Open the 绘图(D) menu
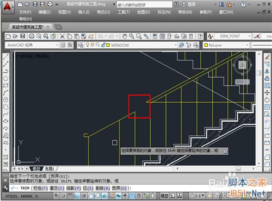The height and width of the screenshot is (201, 272). pos(144,12)
